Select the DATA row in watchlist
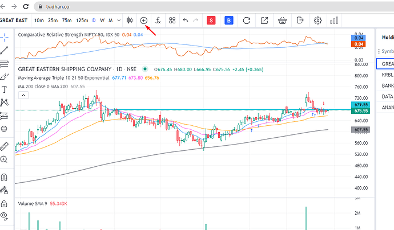The image size is (394, 230). [385, 96]
